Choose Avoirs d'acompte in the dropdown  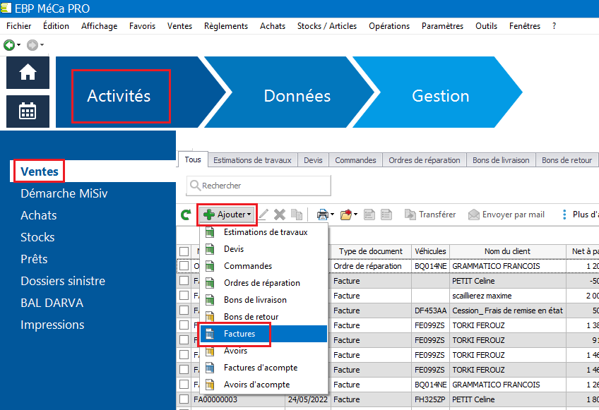click(x=263, y=385)
